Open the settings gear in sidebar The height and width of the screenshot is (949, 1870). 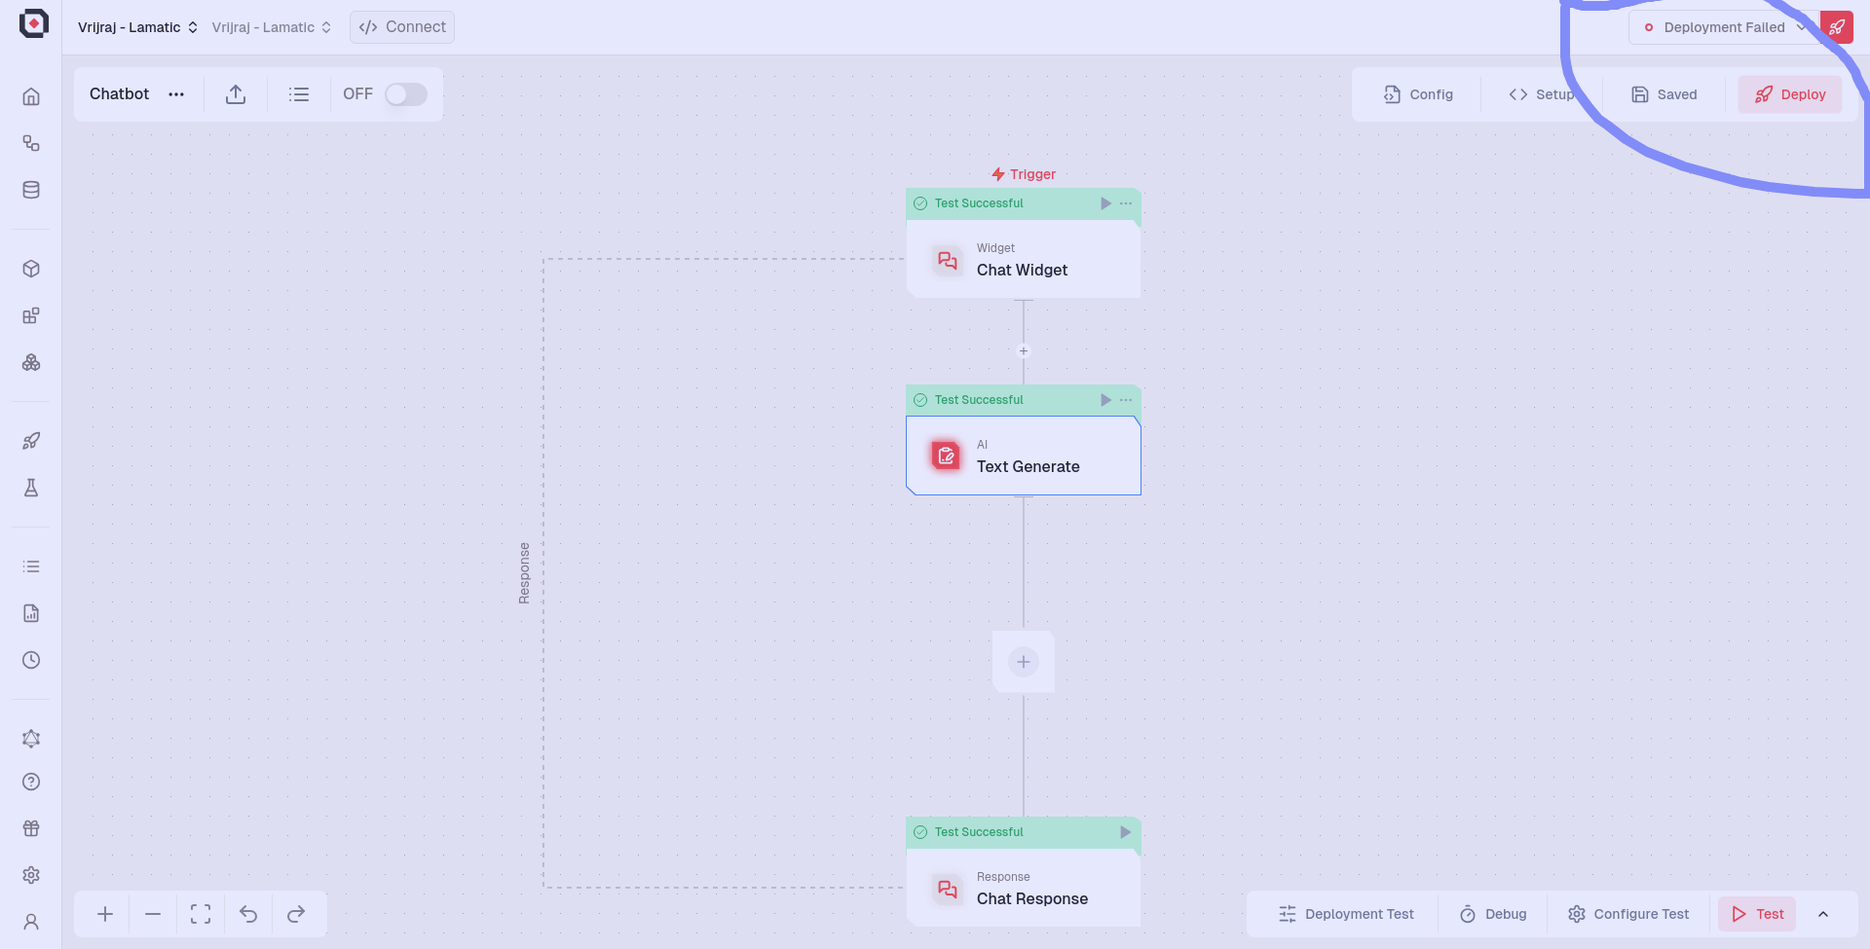point(31,875)
